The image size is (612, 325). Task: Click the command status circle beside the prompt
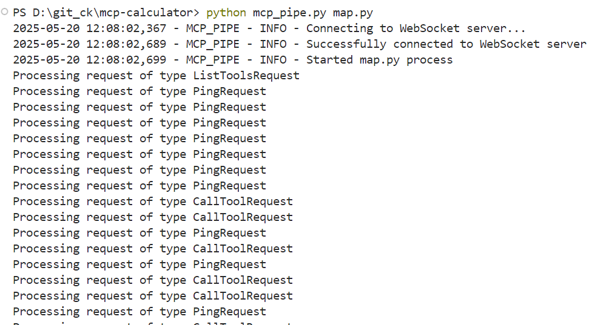[5, 12]
